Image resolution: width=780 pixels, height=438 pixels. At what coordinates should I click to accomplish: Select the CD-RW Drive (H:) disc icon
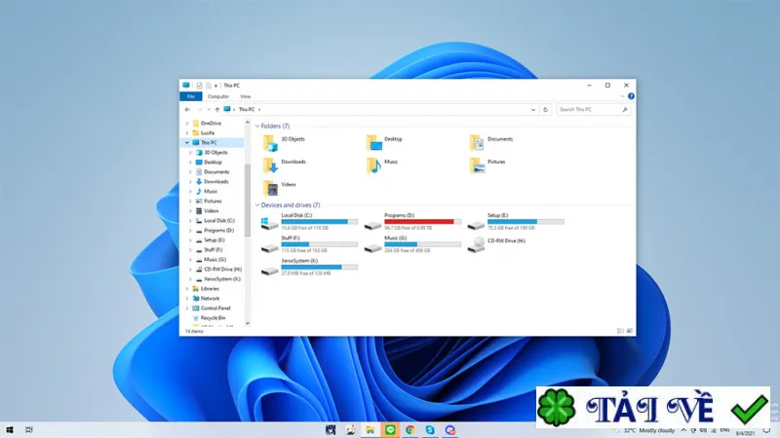pyautogui.click(x=477, y=244)
